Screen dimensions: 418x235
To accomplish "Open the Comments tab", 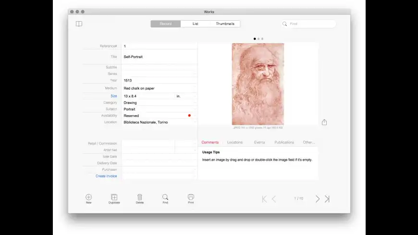I will pyautogui.click(x=210, y=142).
